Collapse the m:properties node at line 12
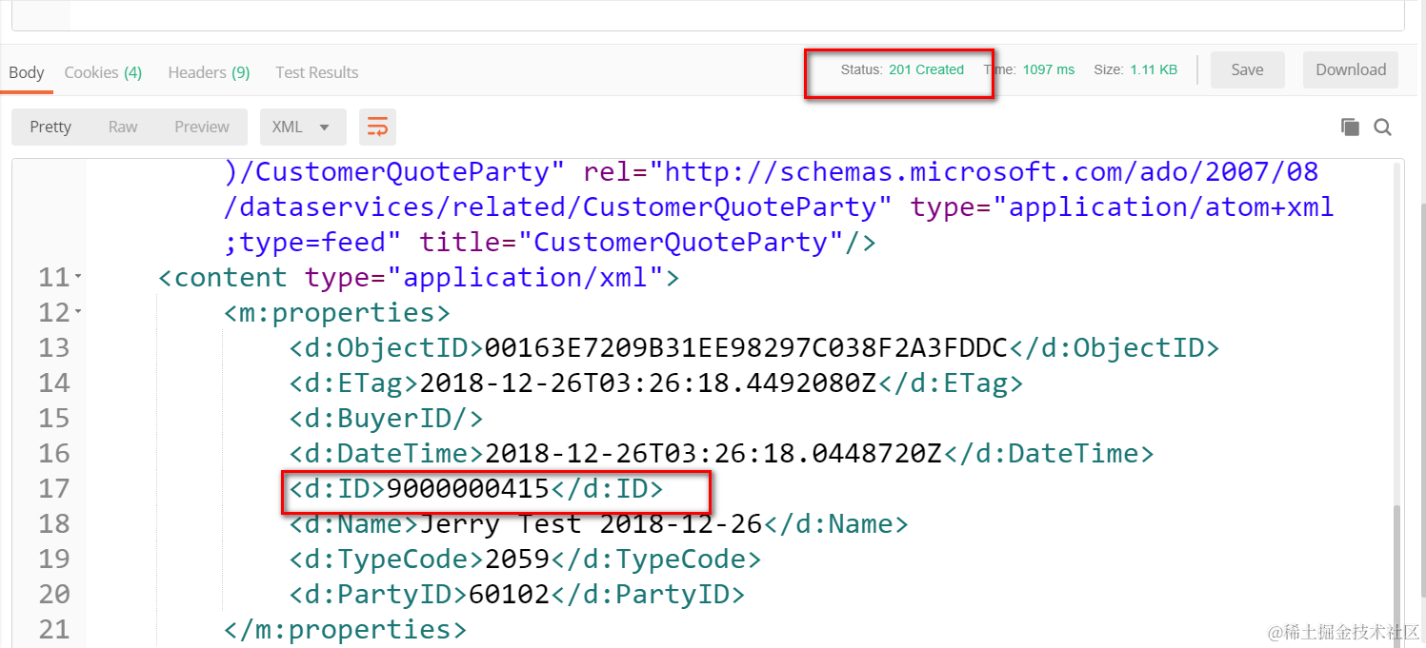 pos(78,312)
